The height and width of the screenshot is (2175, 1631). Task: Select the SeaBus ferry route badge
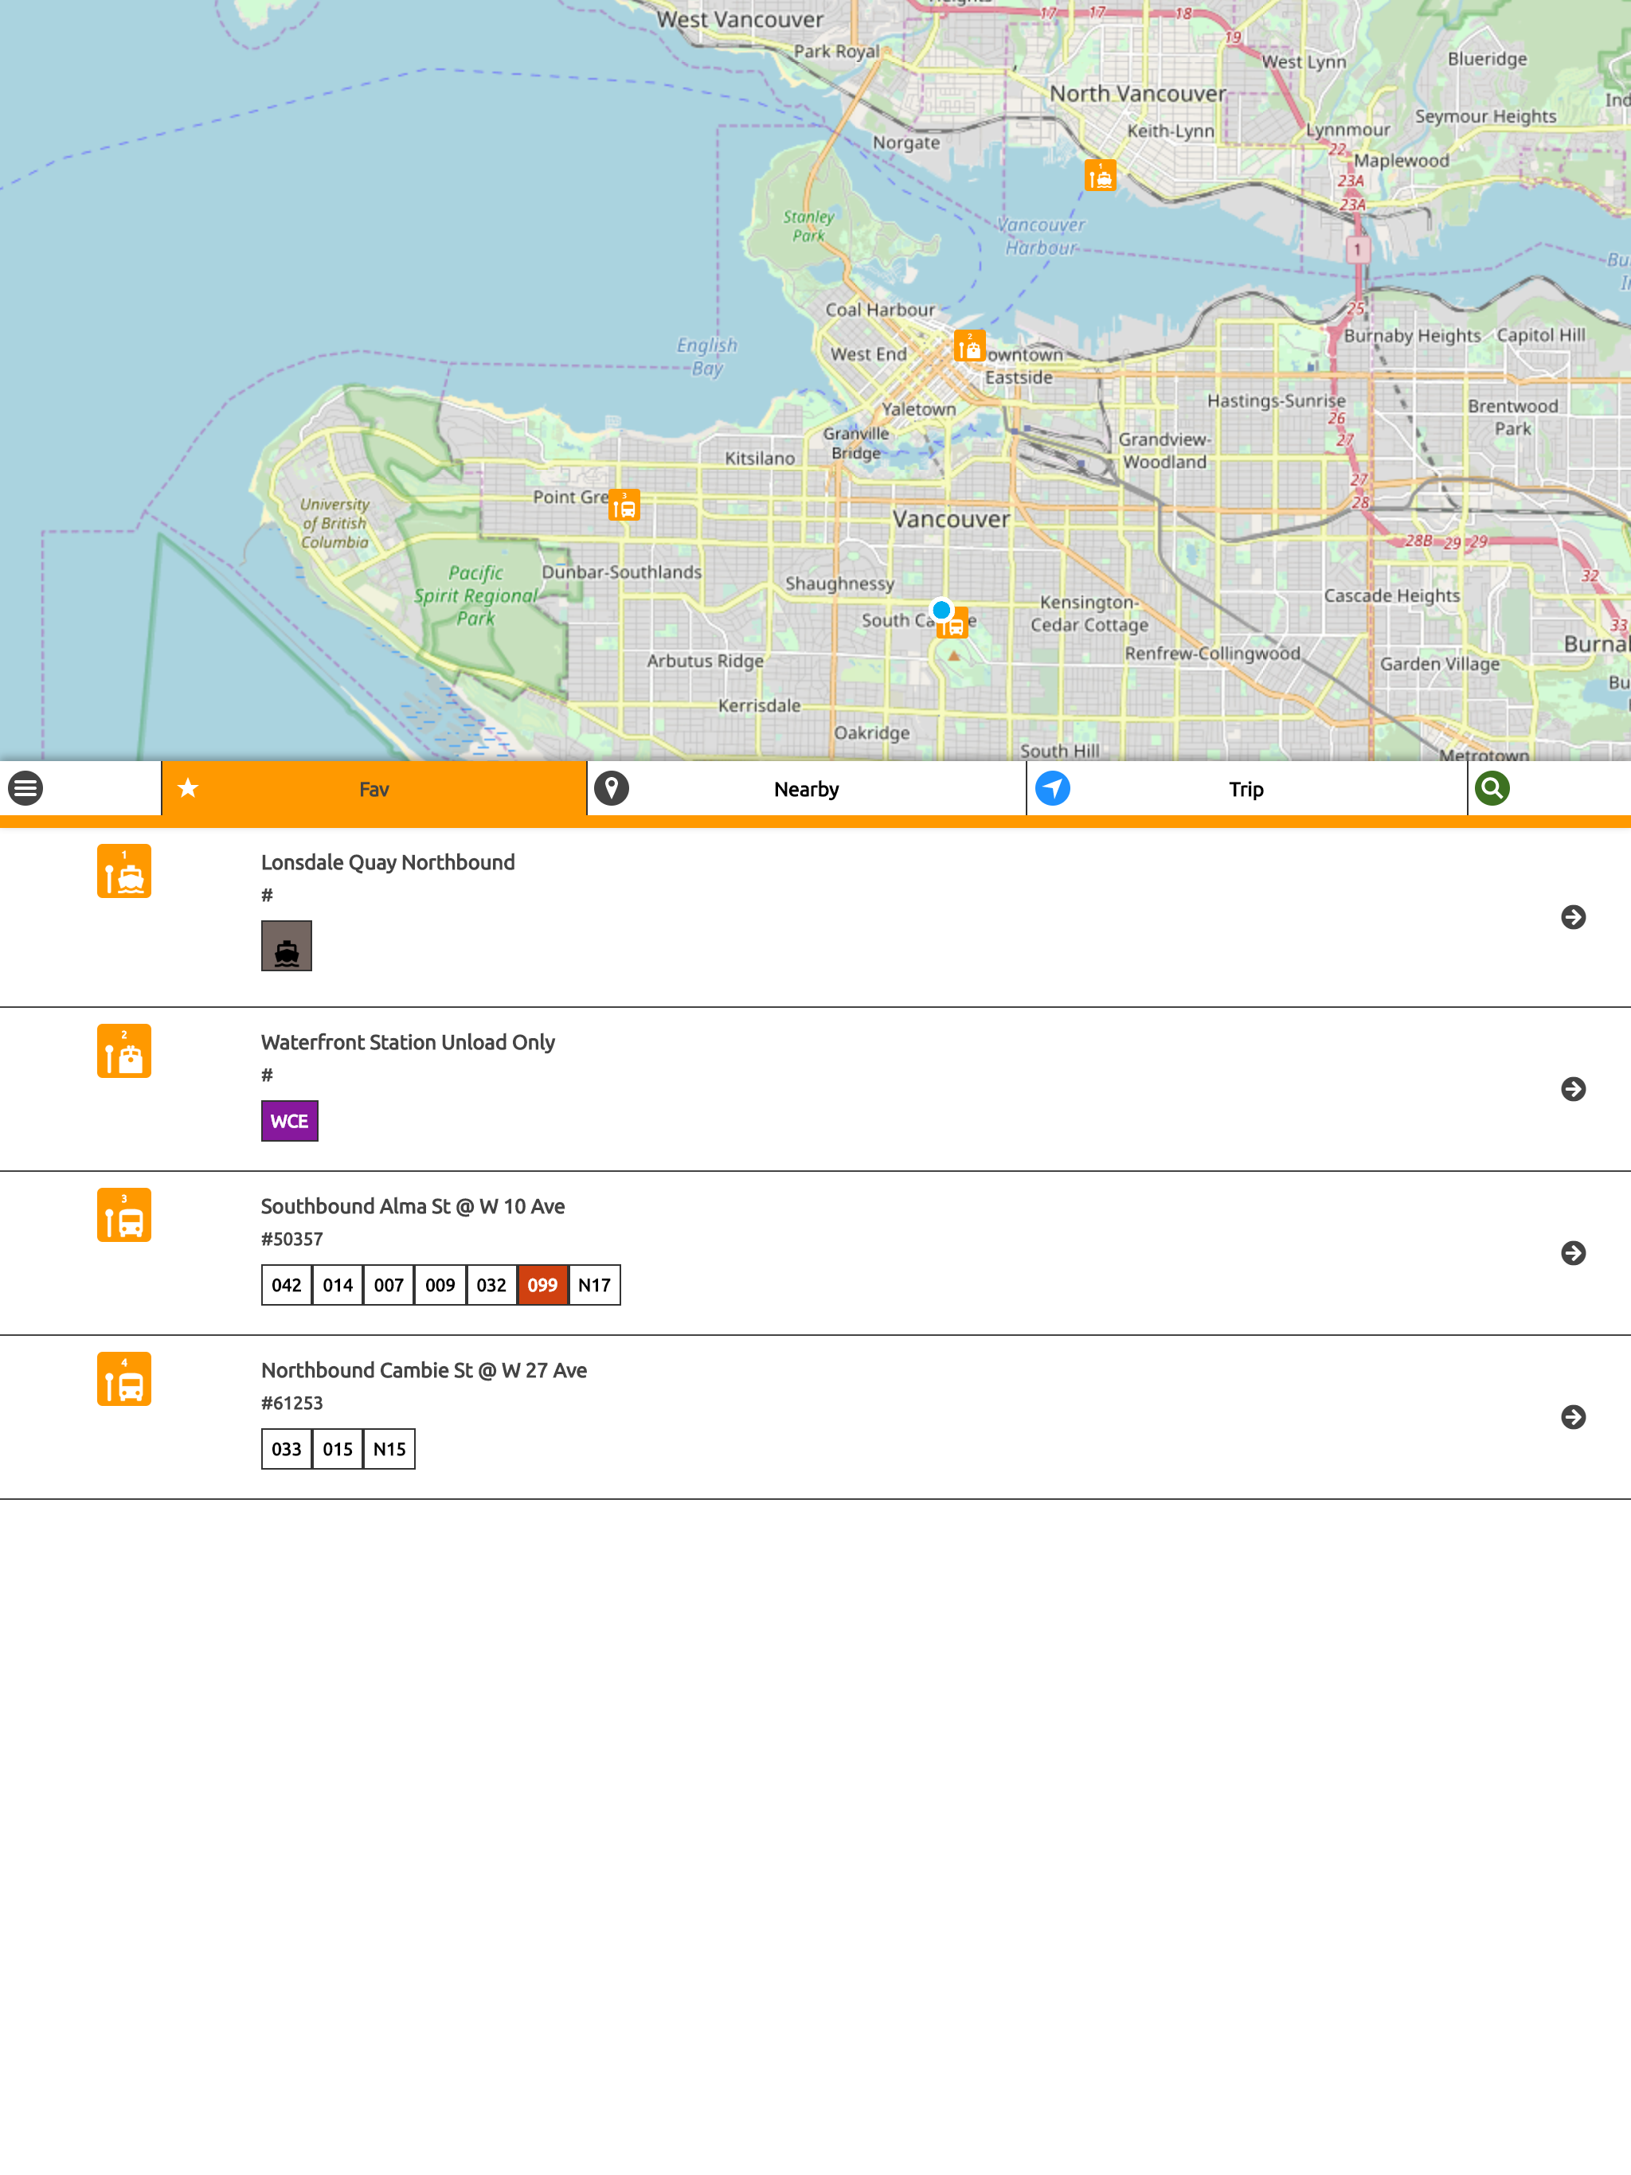[x=286, y=946]
